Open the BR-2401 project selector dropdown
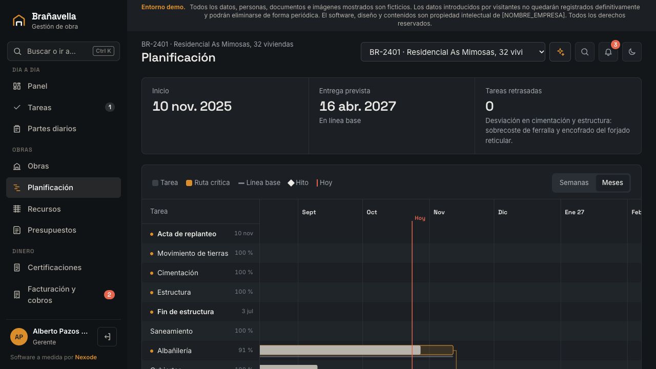 (453, 52)
